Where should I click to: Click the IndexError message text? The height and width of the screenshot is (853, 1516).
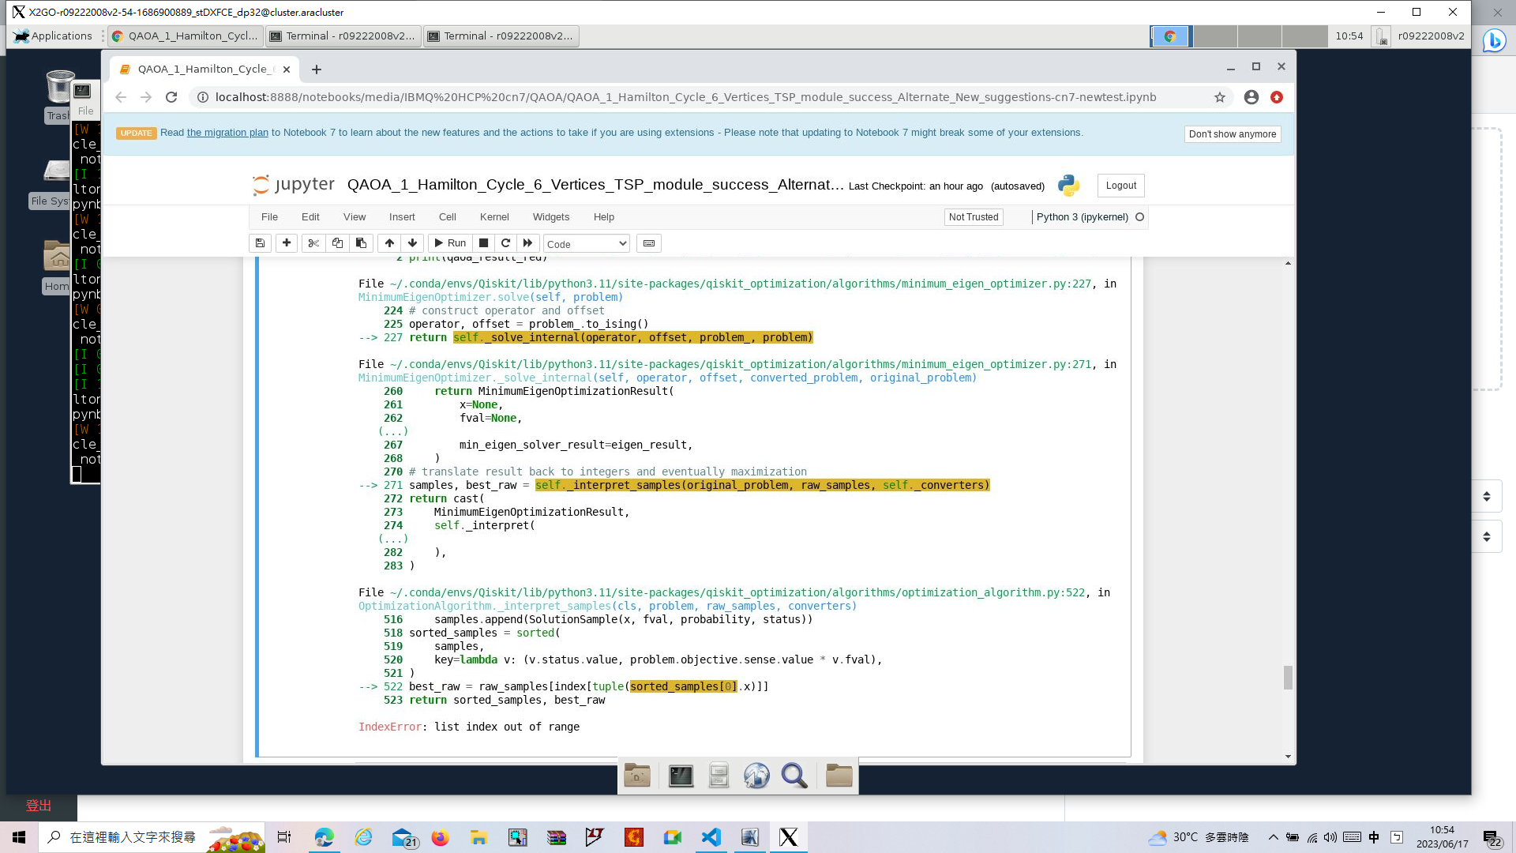click(469, 727)
